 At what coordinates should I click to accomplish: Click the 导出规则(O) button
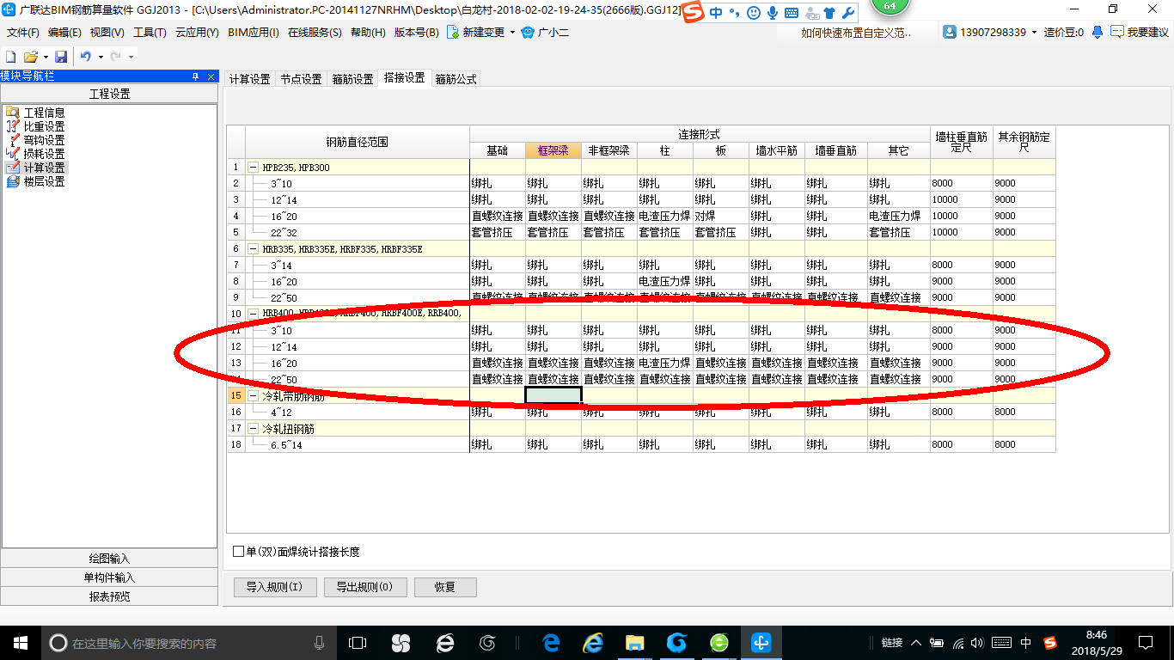coord(364,588)
